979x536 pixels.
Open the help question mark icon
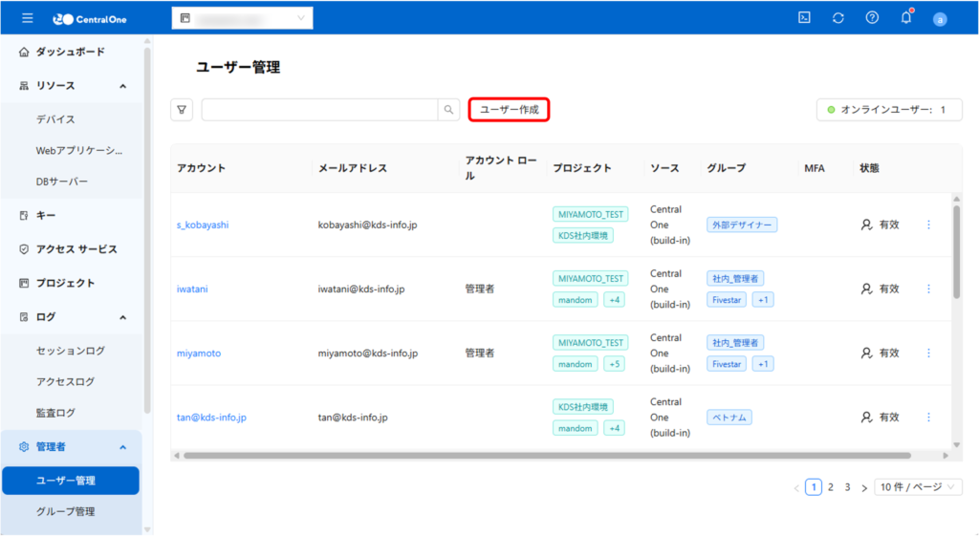[872, 17]
